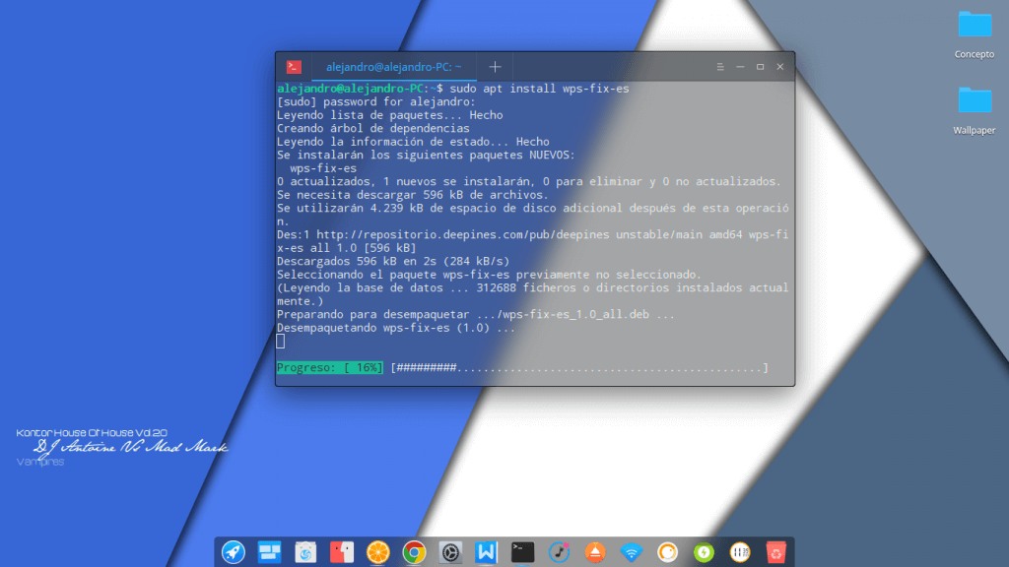Click the 'Kontor House Of House Vol.20' text
This screenshot has width=1009, height=567.
pos(92,433)
